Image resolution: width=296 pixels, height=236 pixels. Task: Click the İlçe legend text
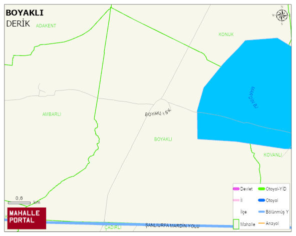[x=243, y=212]
